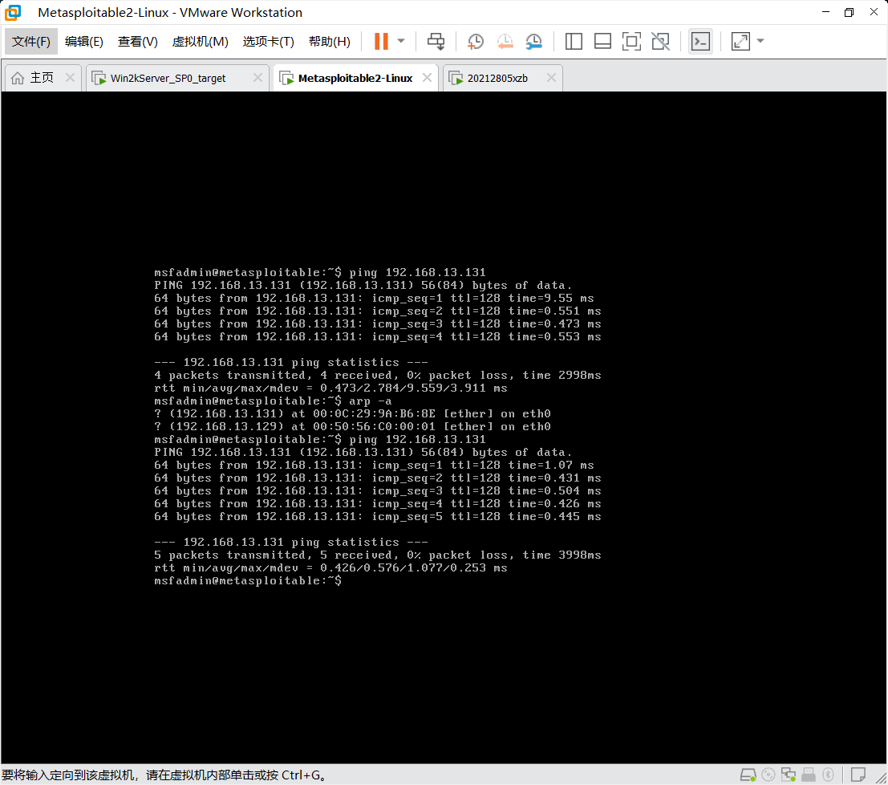
Task: Open the snapshot manager
Action: [x=533, y=42]
